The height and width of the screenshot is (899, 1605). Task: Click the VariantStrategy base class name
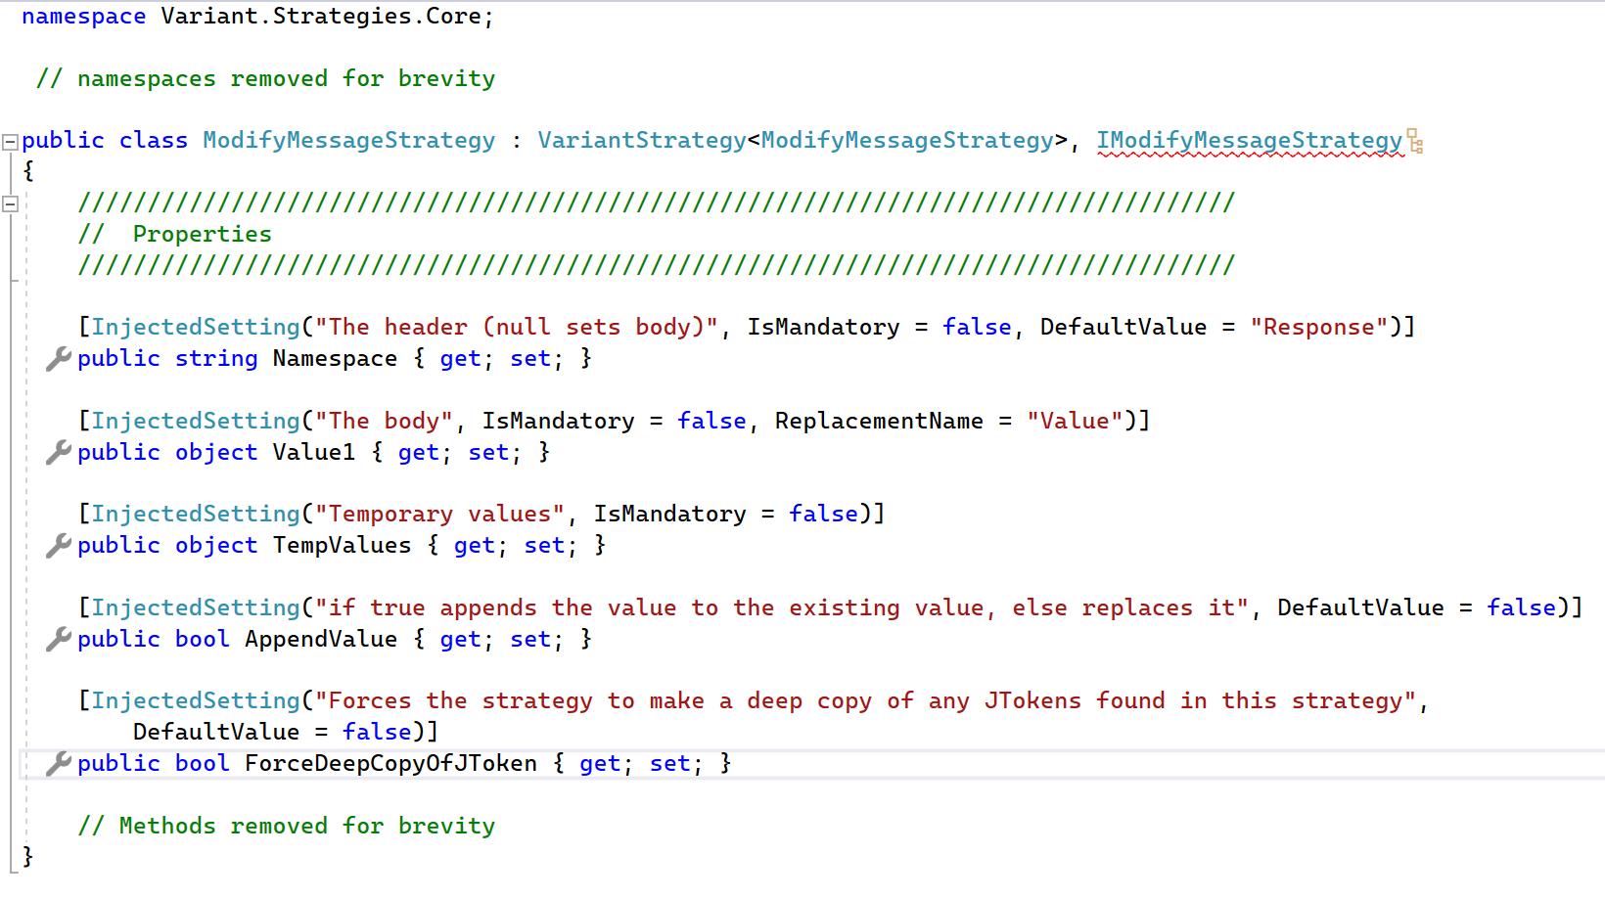click(641, 141)
